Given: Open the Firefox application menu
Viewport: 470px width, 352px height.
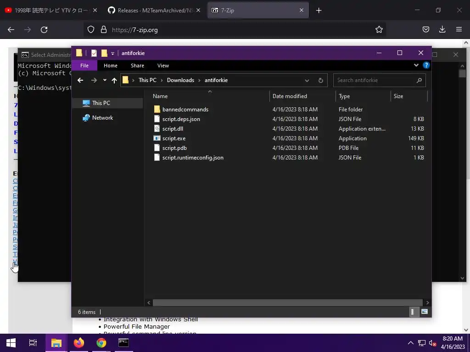Looking at the screenshot, I should point(459,29).
